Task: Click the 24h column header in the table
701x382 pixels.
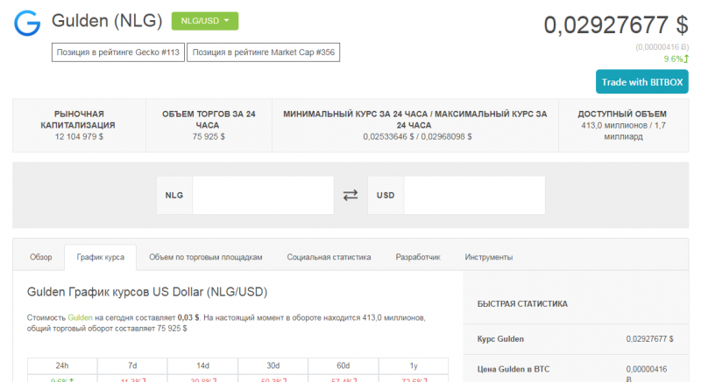Action: (x=62, y=365)
